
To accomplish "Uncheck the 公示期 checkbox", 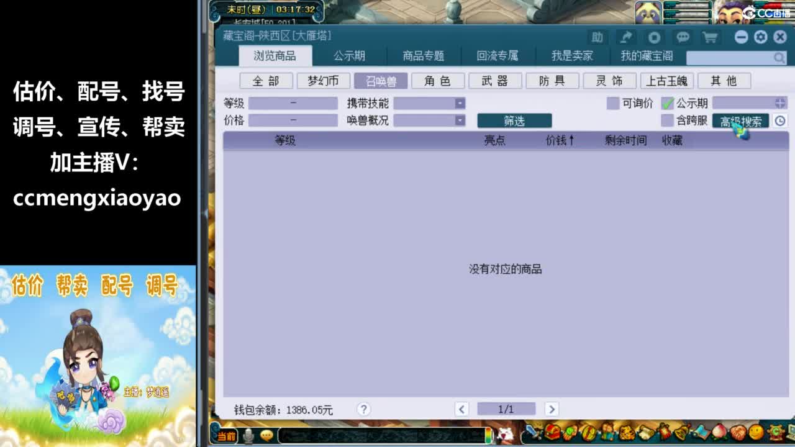I will tap(668, 103).
